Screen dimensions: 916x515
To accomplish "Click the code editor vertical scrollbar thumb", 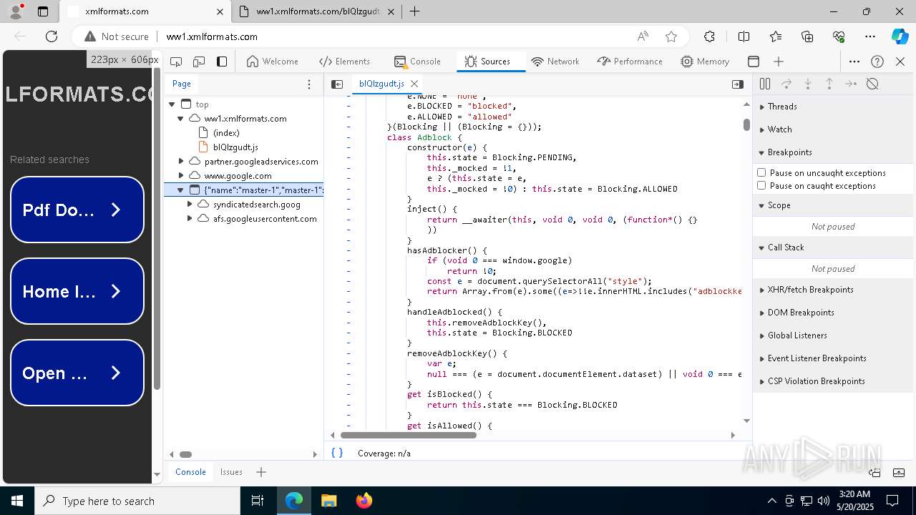I will (746, 125).
